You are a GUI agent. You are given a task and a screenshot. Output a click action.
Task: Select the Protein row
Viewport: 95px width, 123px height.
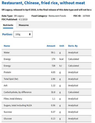pyautogui.click(x=46, y=72)
